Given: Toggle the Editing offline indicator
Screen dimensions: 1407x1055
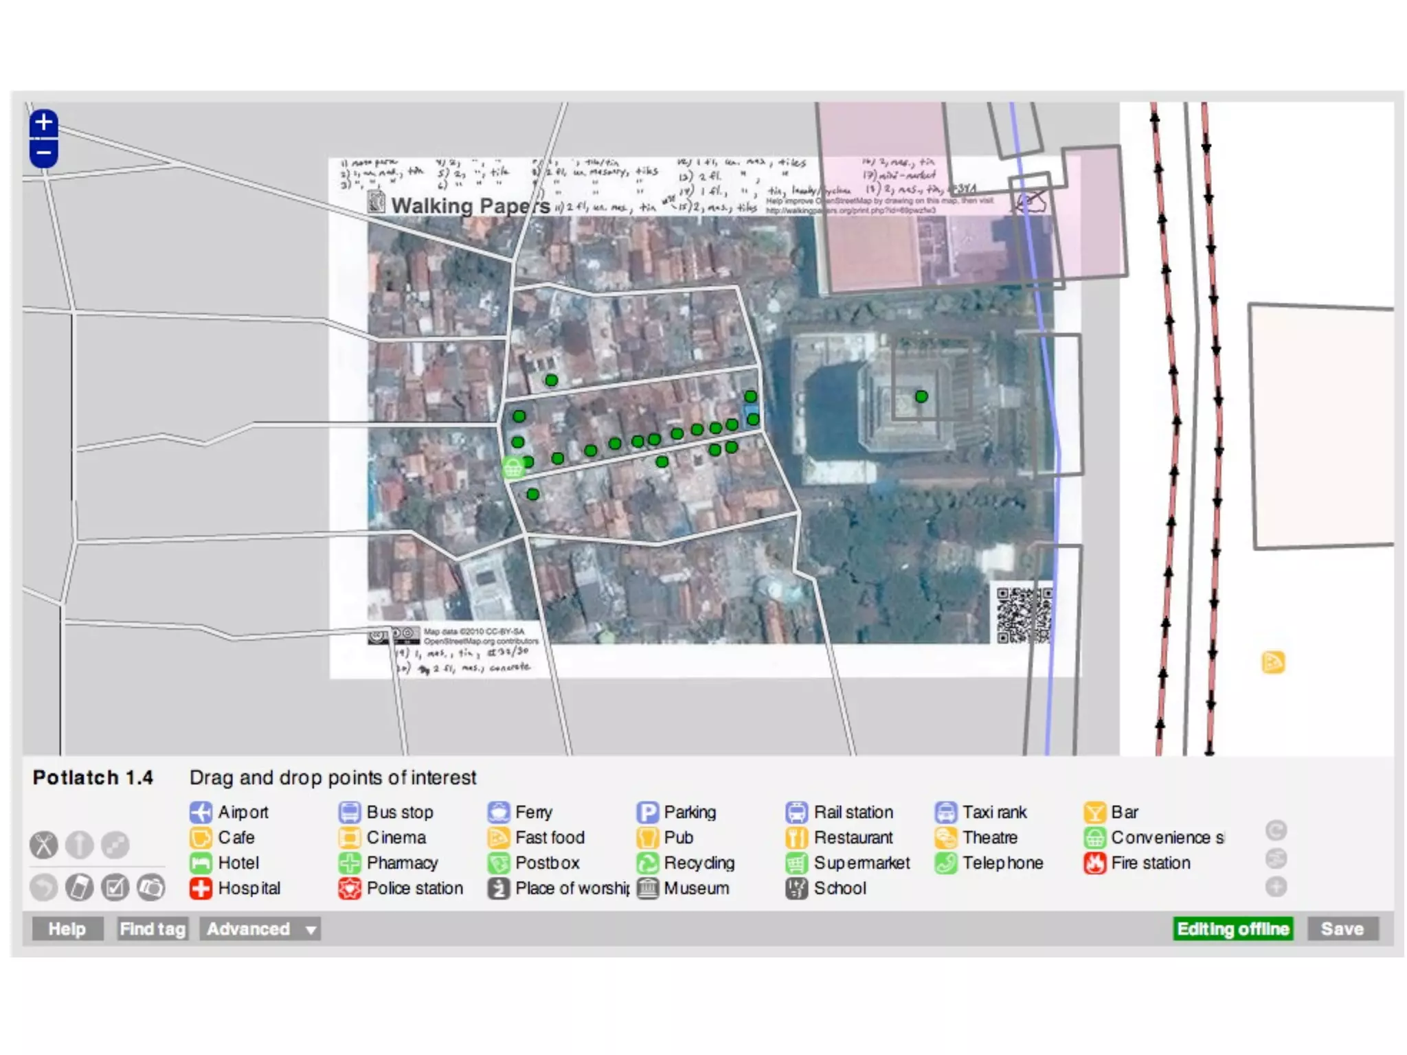Looking at the screenshot, I should [x=1232, y=929].
